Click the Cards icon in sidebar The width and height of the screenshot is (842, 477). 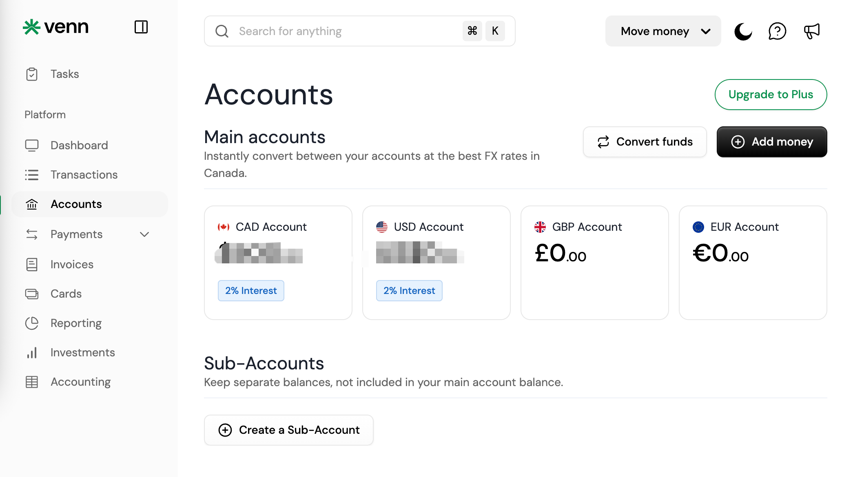32,294
